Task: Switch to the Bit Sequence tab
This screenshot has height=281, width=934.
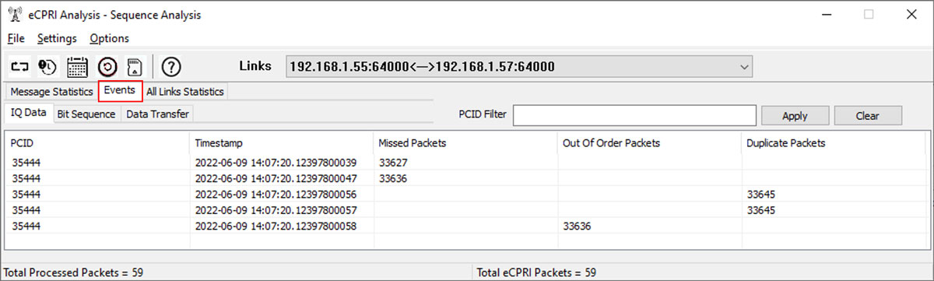Action: pos(86,114)
